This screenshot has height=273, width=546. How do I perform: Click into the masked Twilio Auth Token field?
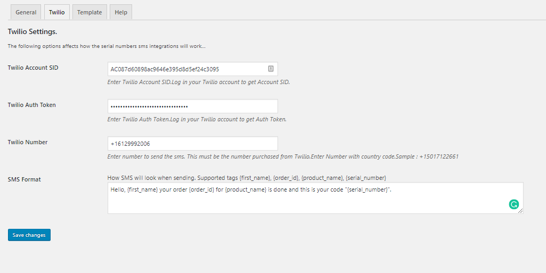click(192, 106)
